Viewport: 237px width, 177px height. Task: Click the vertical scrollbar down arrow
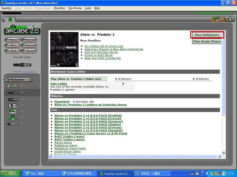pyautogui.click(x=223, y=153)
